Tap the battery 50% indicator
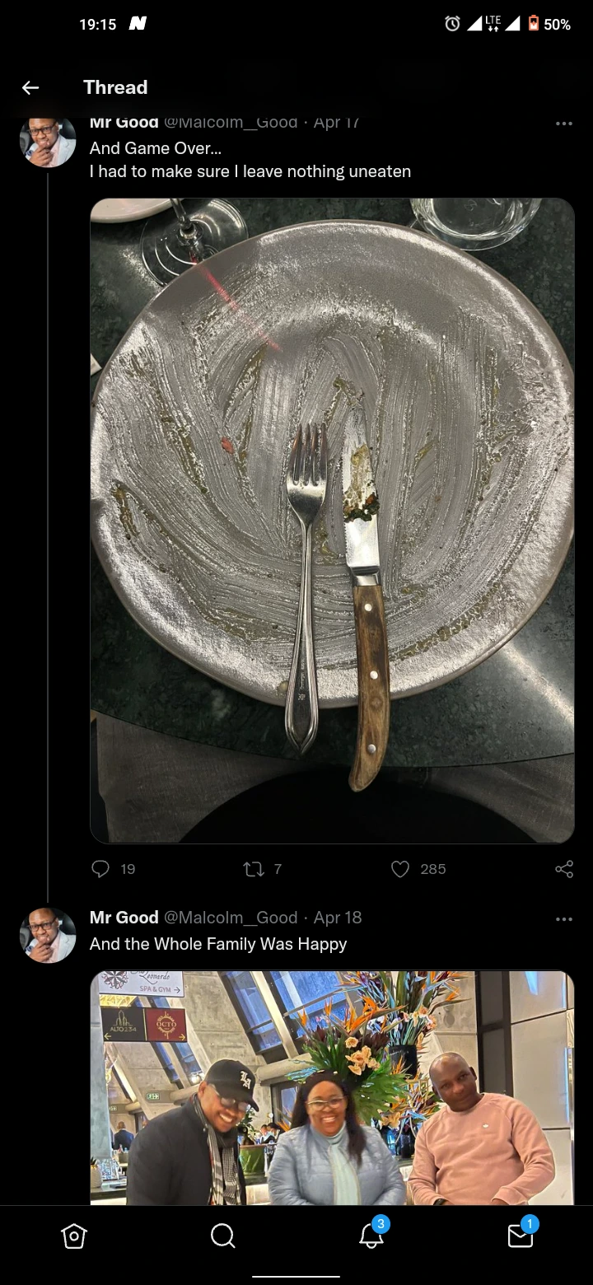 [x=549, y=24]
